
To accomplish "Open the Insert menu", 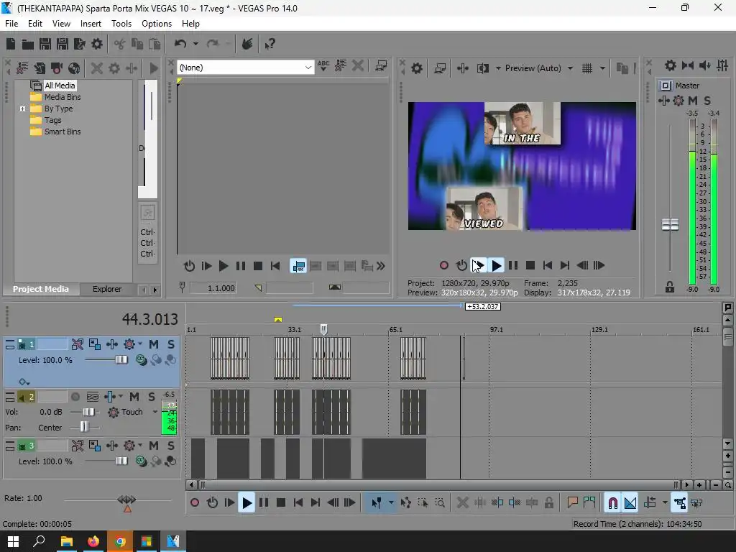I will tap(91, 24).
